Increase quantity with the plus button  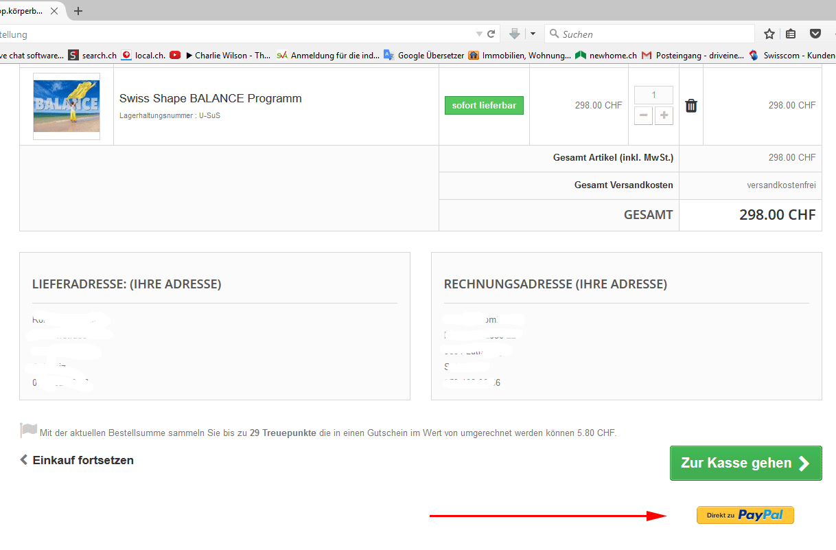tap(664, 116)
